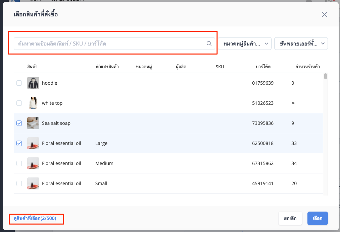Click quantity 20 in Small row
340x232 pixels.
294,183
